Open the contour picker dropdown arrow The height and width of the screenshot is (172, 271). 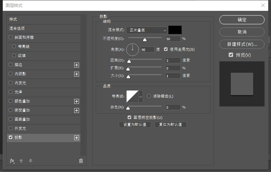pos(141,96)
